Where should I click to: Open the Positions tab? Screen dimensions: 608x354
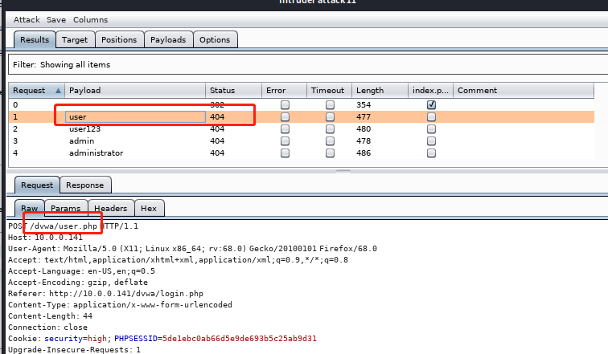pyautogui.click(x=119, y=40)
